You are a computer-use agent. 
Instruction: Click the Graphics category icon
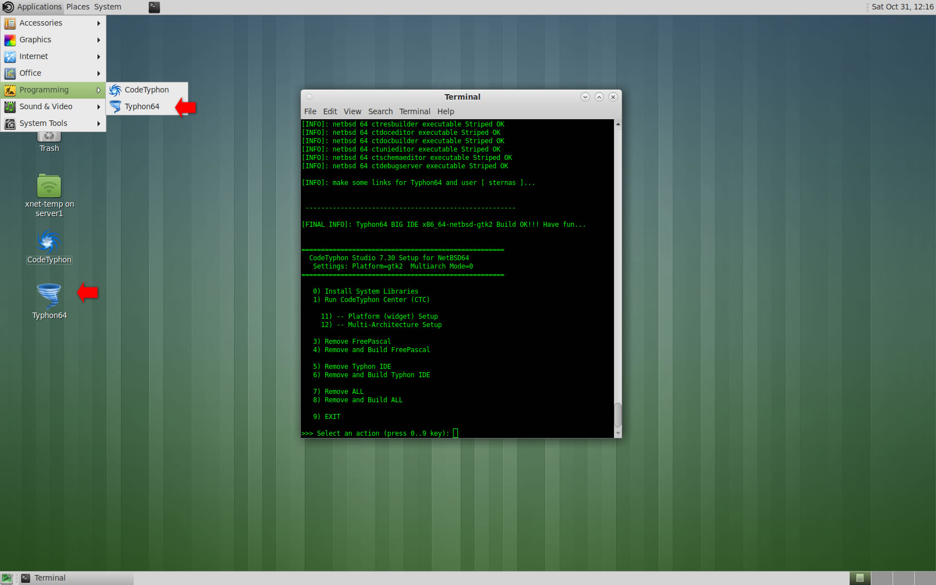pyautogui.click(x=10, y=40)
